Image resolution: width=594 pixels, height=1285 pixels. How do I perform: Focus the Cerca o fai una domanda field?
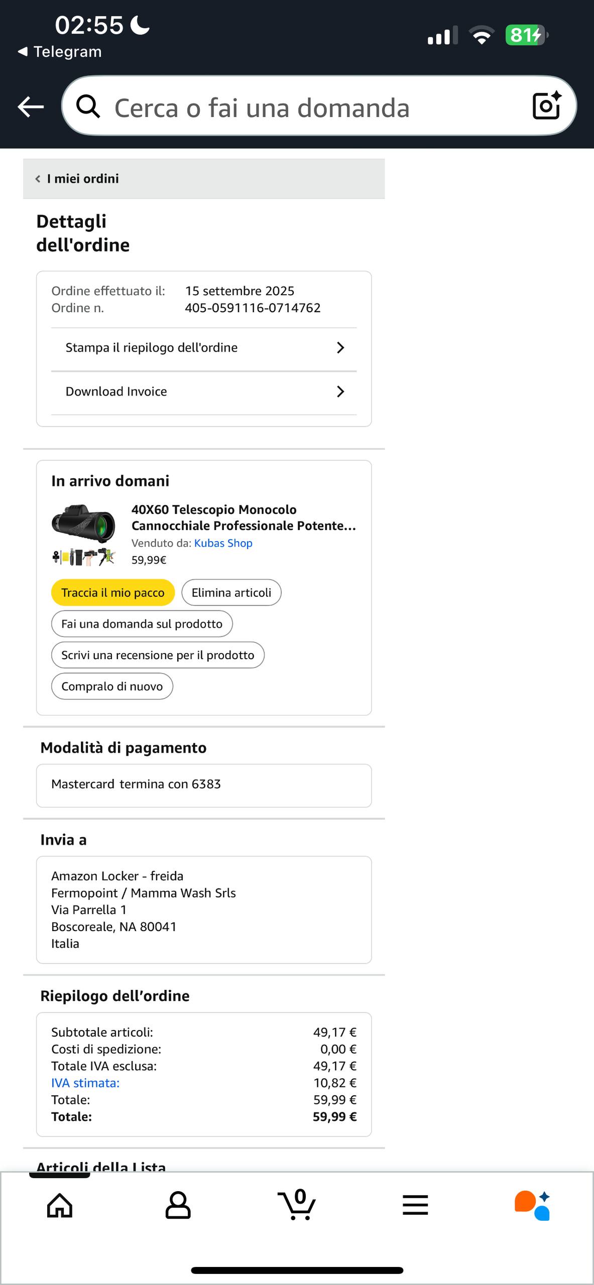click(301, 107)
